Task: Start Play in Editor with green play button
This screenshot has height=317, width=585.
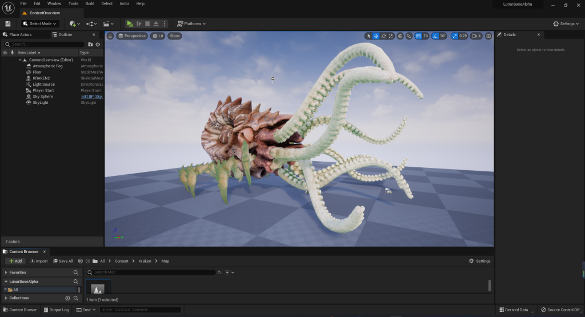Action: pos(130,23)
